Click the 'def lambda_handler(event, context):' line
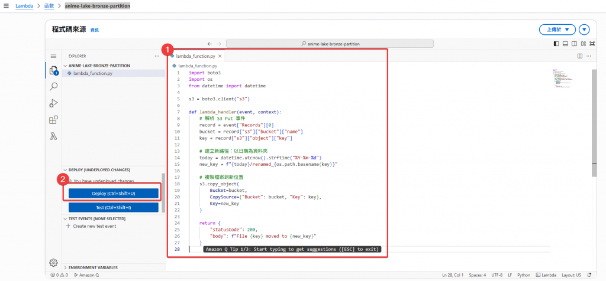 click(x=236, y=112)
